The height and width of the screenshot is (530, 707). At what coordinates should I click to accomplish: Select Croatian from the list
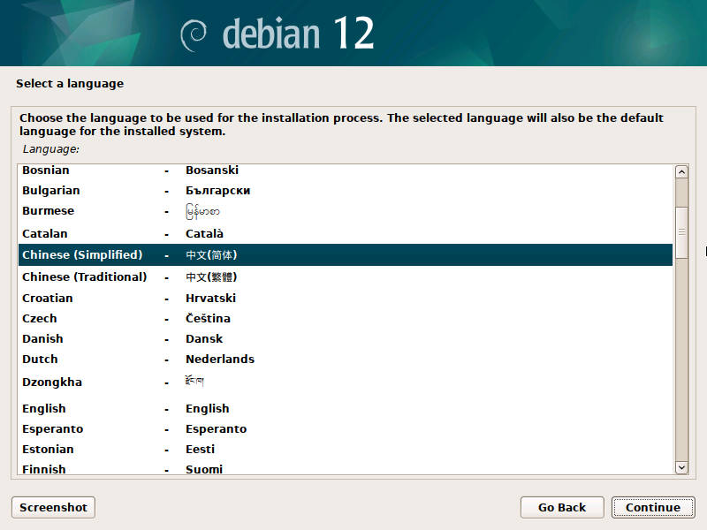point(48,298)
